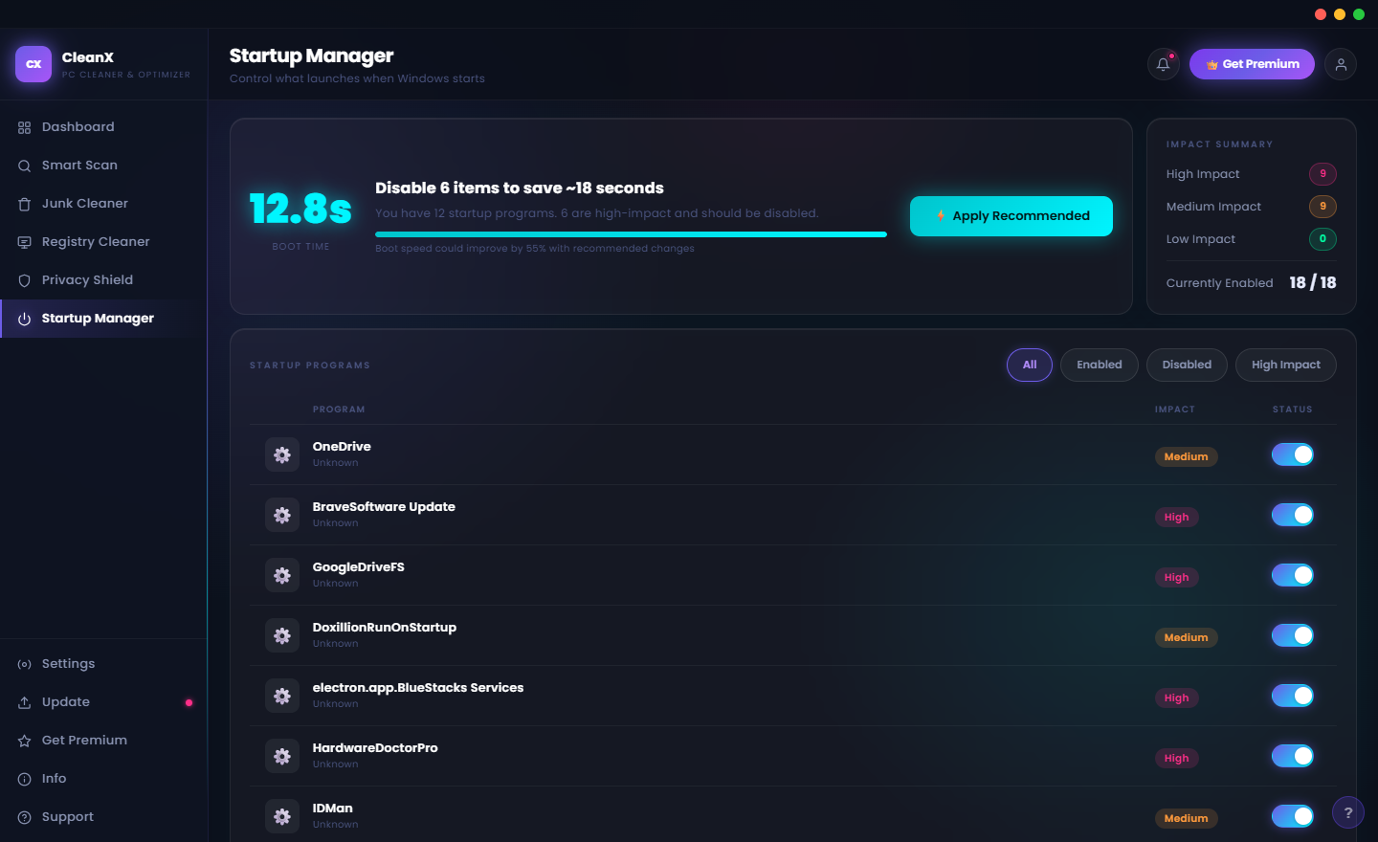Image resolution: width=1378 pixels, height=842 pixels.
Task: Turn off GoogleDriveFS toggle
Action: pyautogui.click(x=1293, y=575)
